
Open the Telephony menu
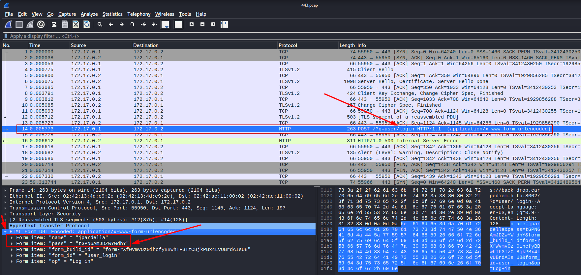(139, 14)
